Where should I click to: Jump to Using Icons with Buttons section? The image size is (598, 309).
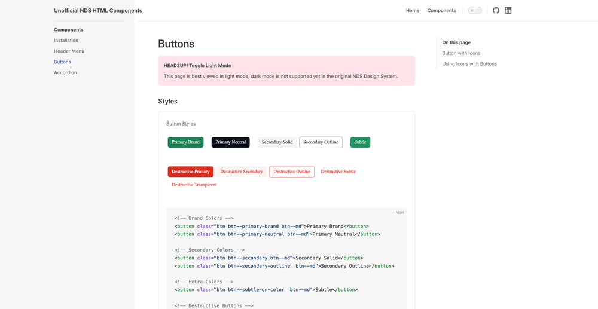point(469,63)
